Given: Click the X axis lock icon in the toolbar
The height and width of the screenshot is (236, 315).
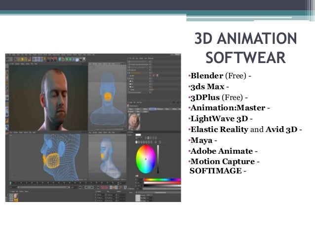Looking at the screenshot, I should coord(34,59).
